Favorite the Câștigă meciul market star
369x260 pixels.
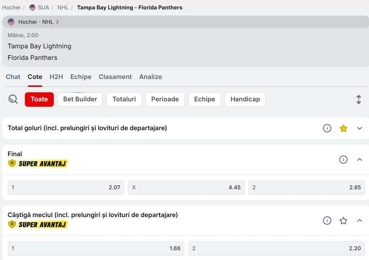[343, 221]
